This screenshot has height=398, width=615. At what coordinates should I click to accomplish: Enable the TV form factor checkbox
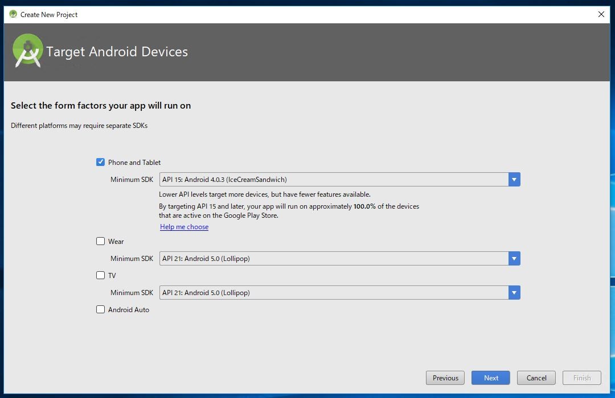tap(101, 275)
